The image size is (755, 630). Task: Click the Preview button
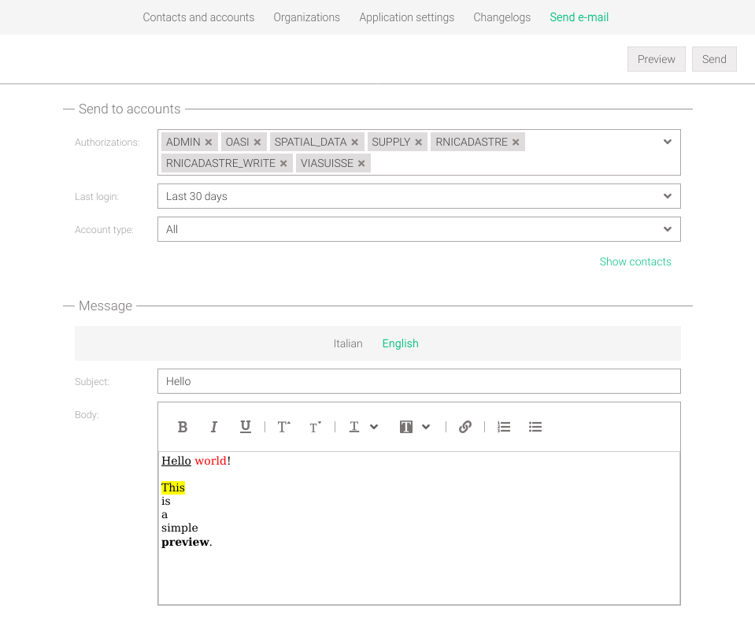657,59
